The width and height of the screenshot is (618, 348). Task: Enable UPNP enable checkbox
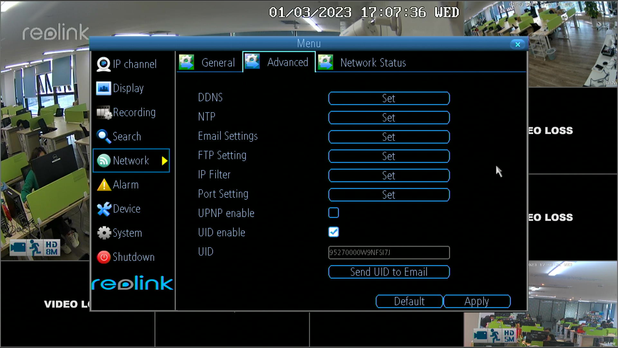tap(333, 212)
